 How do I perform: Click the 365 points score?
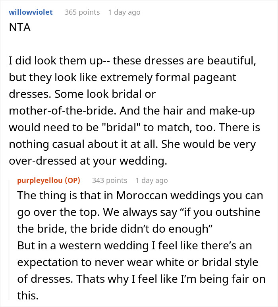point(82,12)
